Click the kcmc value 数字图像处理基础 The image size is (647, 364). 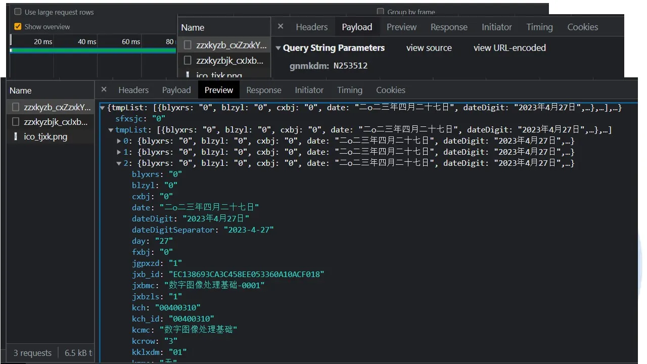point(198,330)
